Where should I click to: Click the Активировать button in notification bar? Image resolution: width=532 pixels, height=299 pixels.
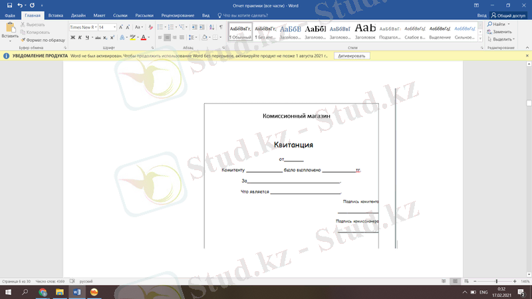click(351, 56)
